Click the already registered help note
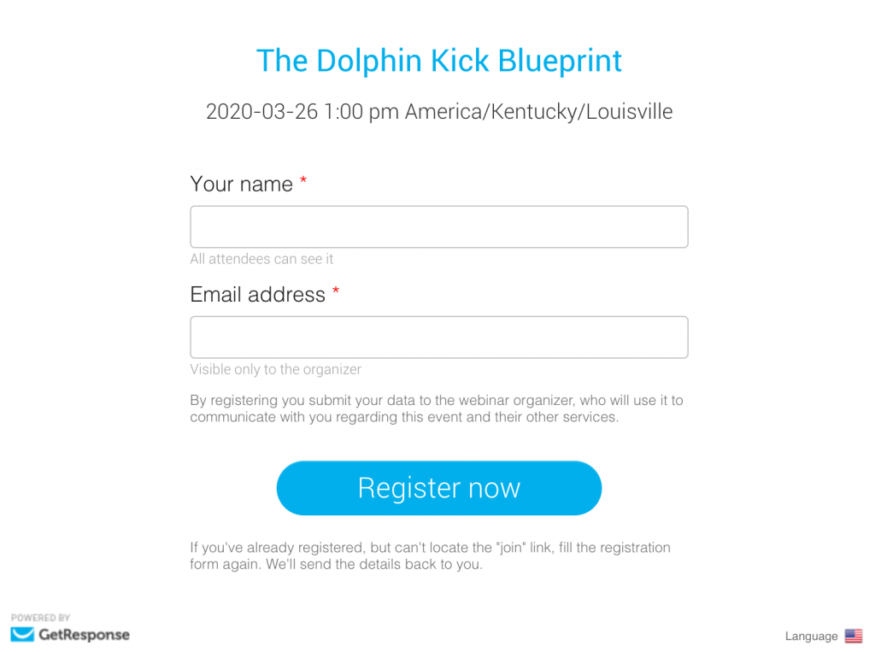Screen dimensions: 875x652 [430, 555]
